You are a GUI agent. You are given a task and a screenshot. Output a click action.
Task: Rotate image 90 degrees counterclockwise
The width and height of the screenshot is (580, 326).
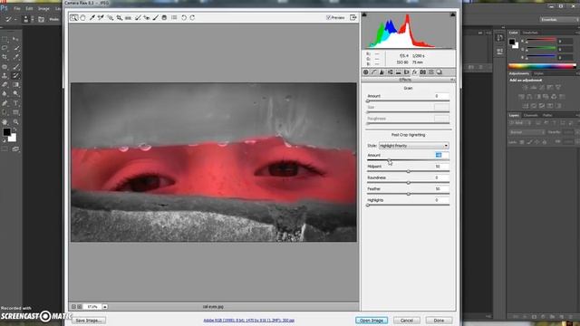pos(184,18)
